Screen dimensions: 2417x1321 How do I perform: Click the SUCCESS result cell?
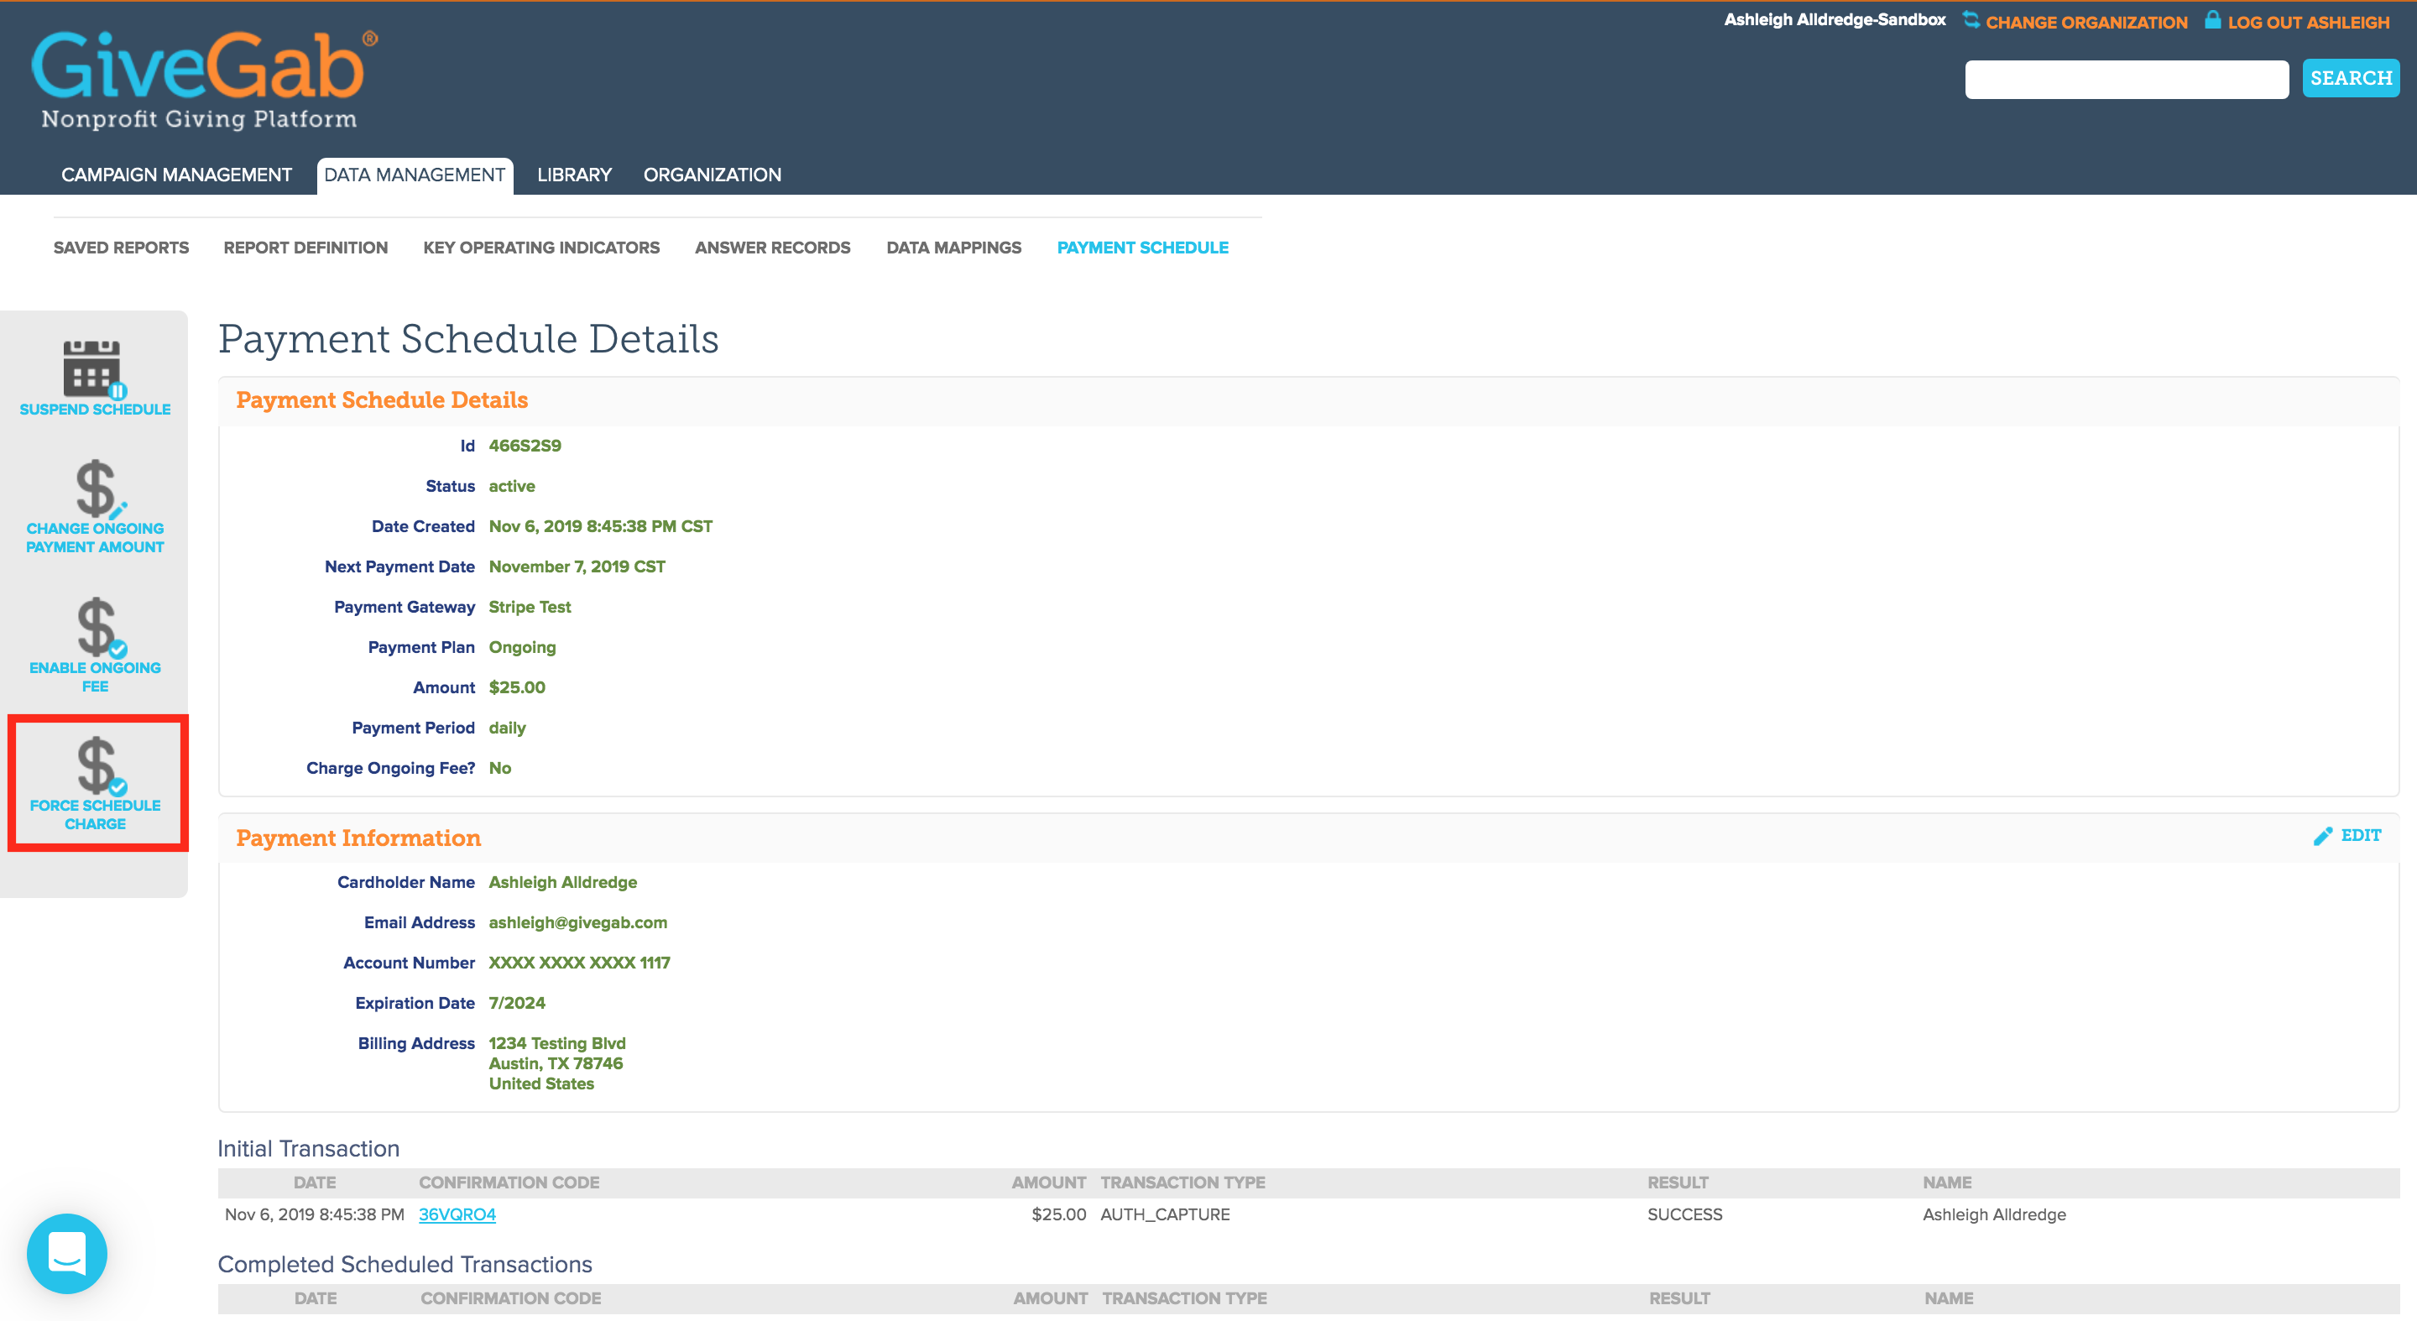[1684, 1214]
